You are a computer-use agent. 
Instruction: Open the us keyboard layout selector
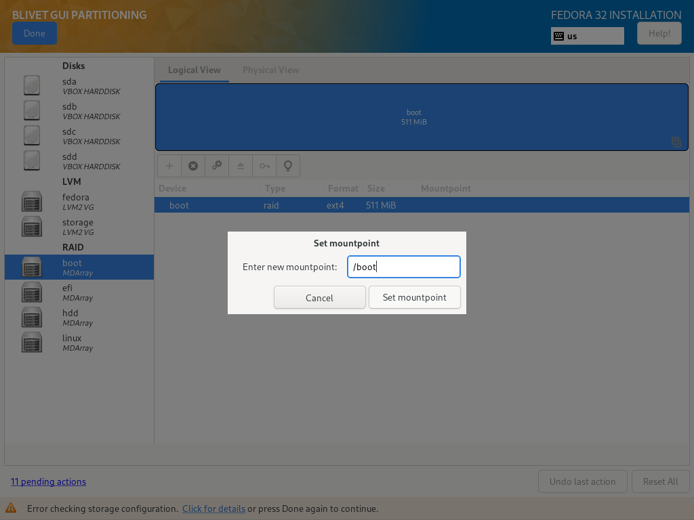[587, 36]
